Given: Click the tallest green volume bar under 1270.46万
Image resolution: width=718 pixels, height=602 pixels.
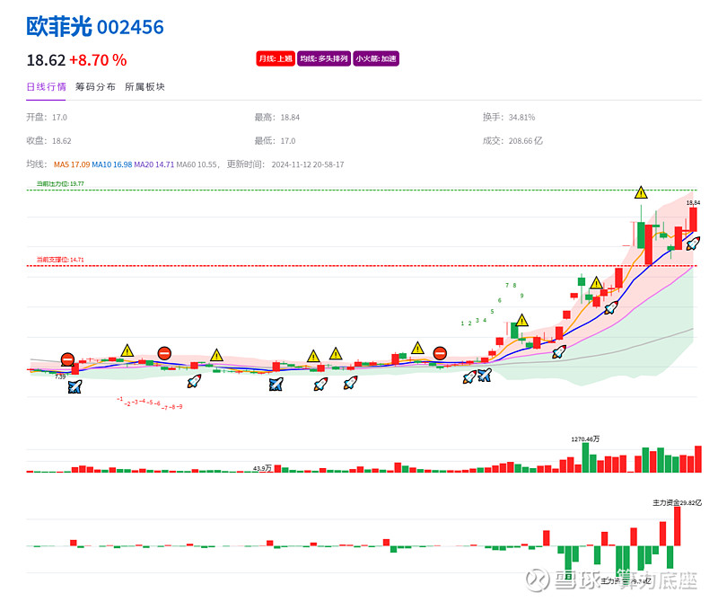Looking at the screenshot, I should click(x=585, y=457).
